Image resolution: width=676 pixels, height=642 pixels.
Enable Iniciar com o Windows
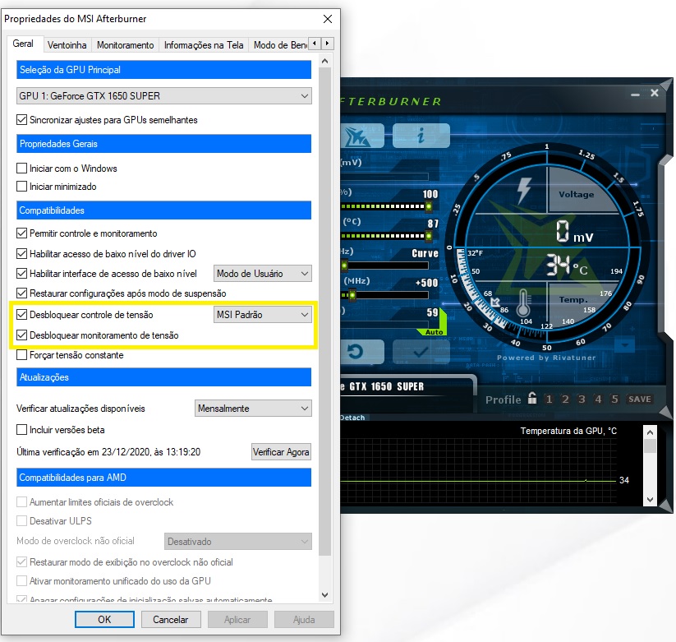(x=21, y=169)
